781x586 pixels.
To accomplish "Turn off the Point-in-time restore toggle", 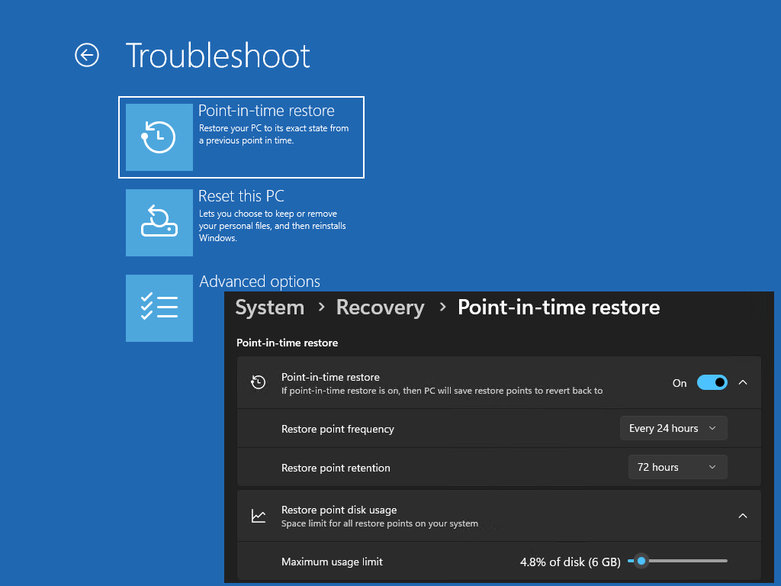I will (712, 383).
